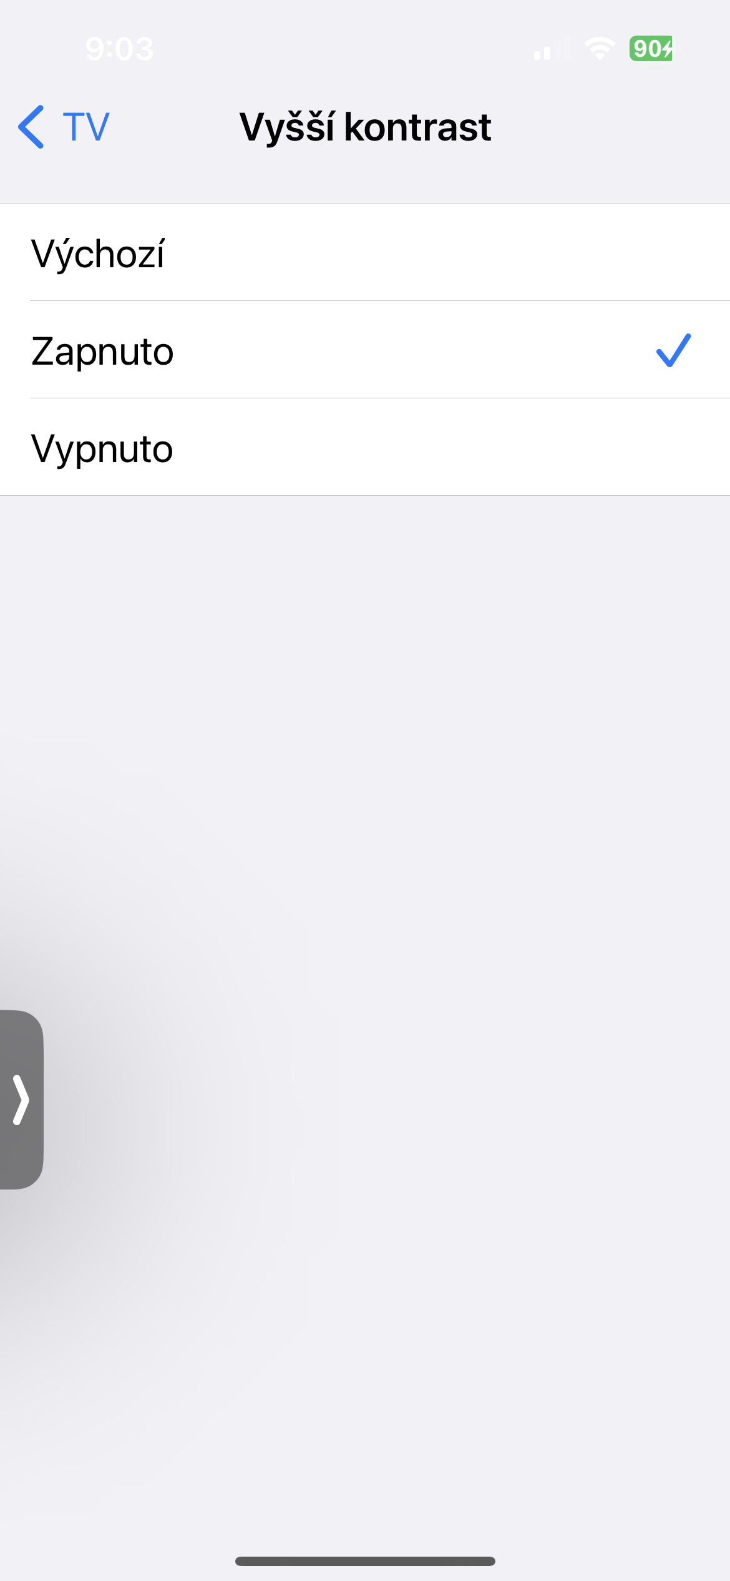Click empty right side of Výchozí row
The width and height of the screenshot is (730, 1581).
[x=499, y=253]
